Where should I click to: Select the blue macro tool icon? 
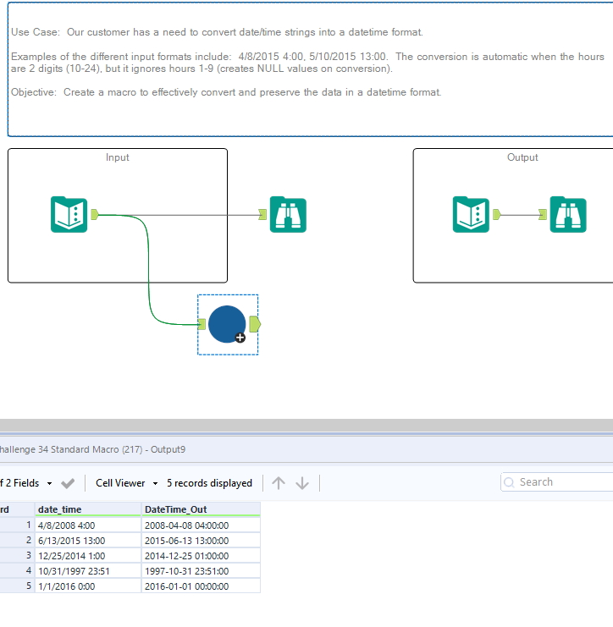(227, 324)
